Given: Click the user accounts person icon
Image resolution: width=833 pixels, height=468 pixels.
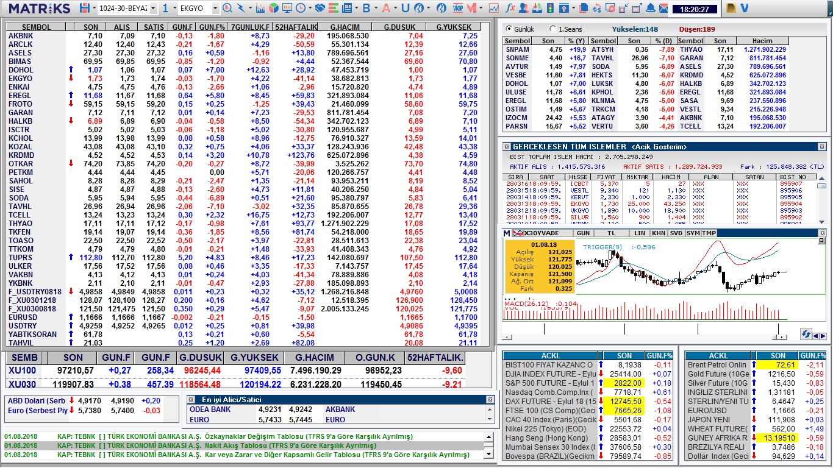Looking at the screenshot, I should [523, 9].
